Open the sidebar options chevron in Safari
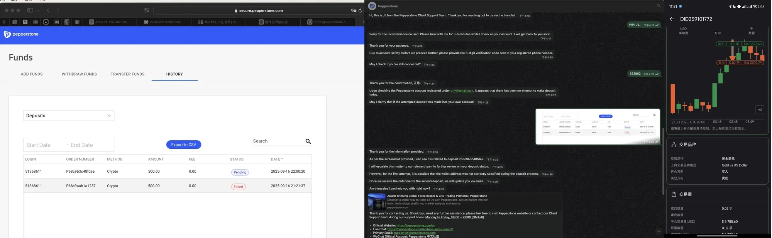Image resolution: width=772 pixels, height=238 pixels. click(39, 10)
